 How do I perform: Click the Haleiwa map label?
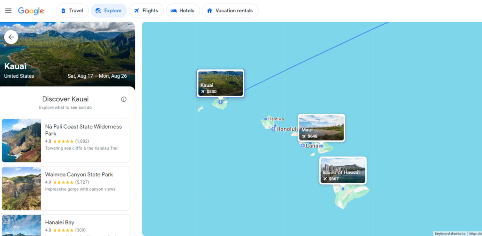click(276, 119)
